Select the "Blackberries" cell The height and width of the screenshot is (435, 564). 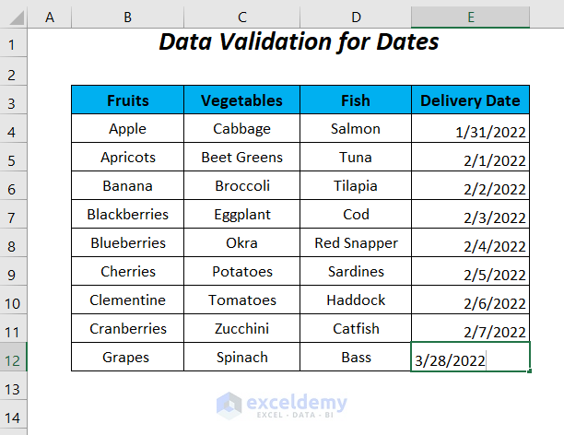coord(127,215)
